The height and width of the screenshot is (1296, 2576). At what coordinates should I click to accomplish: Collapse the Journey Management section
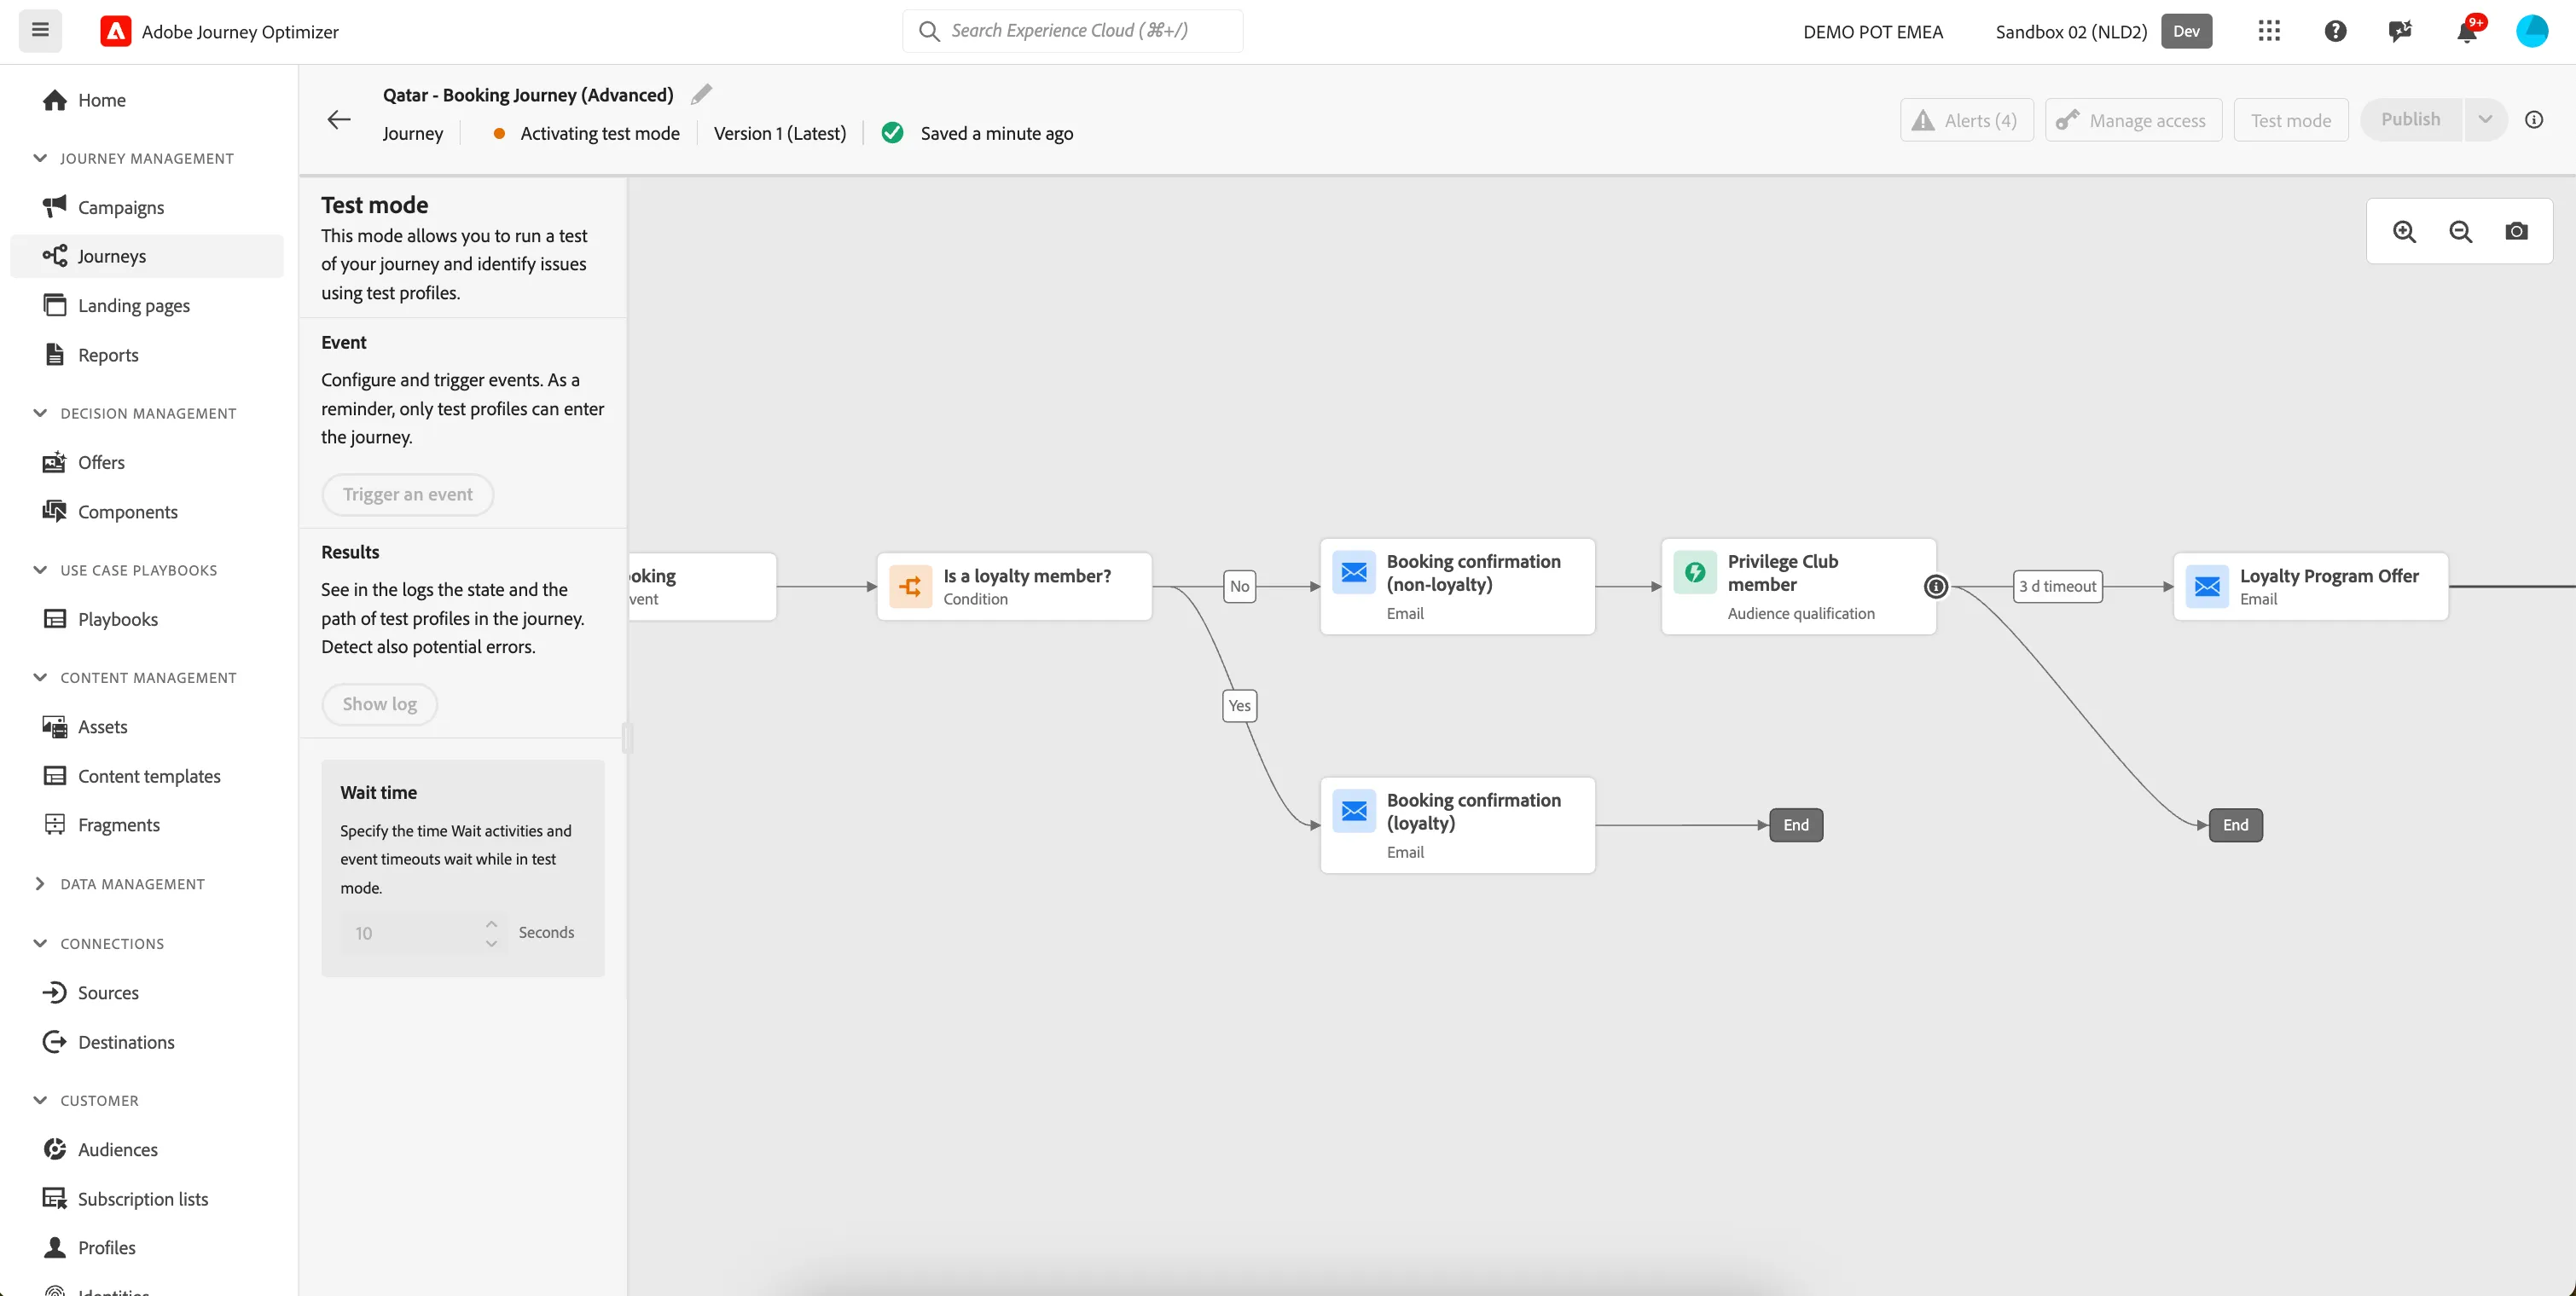tap(40, 158)
